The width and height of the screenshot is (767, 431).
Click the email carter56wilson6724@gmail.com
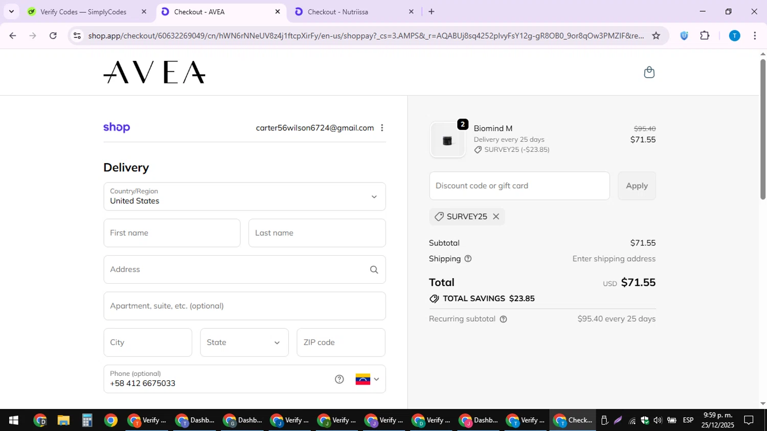pos(315,128)
